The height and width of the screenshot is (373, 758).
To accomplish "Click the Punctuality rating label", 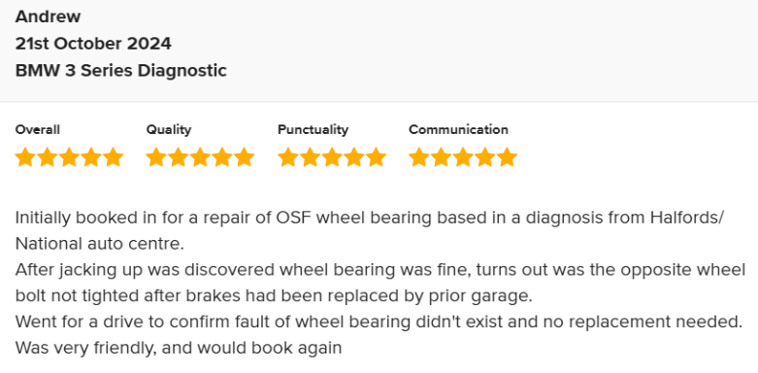I will tap(313, 129).
